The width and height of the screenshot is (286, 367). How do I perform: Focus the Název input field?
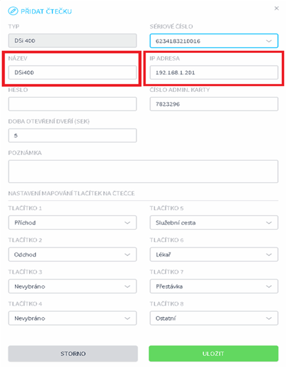coord(72,72)
